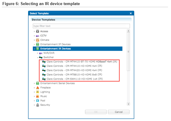The width and height of the screenshot is (171, 121).
Task: Click the CM-MT4410-BT-70 HDBaseT switcher icon
Action: (x=44, y=62)
